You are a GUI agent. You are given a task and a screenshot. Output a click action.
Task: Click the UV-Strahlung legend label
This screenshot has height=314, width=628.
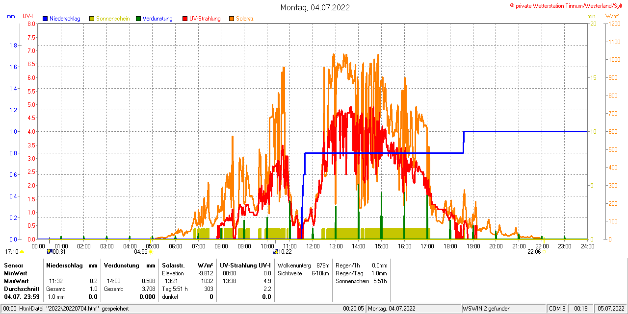pos(205,19)
